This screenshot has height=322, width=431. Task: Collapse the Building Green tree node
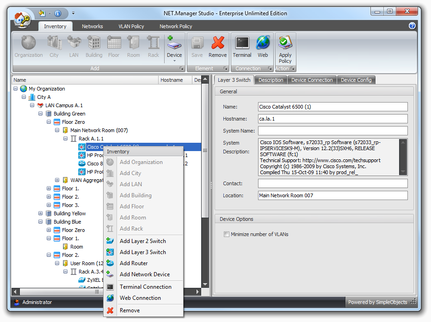tap(41, 114)
